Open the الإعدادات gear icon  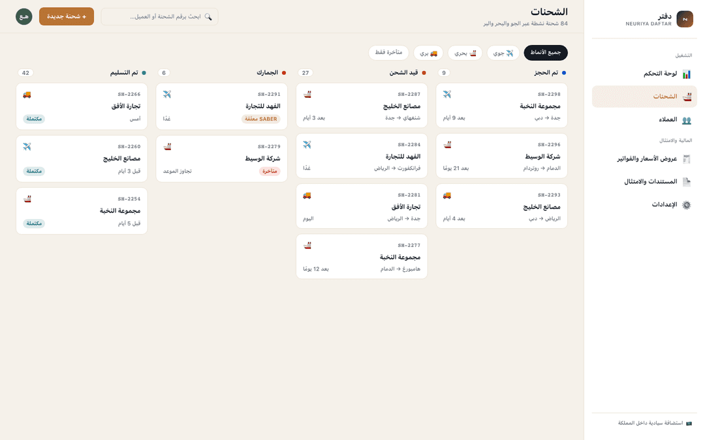point(687,205)
